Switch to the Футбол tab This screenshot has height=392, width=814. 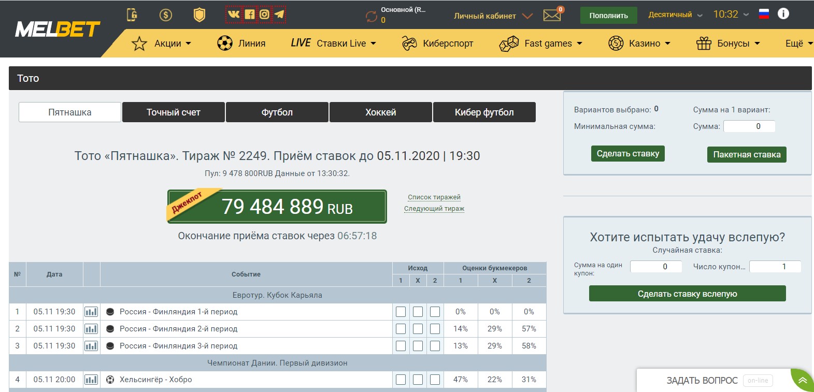click(277, 112)
